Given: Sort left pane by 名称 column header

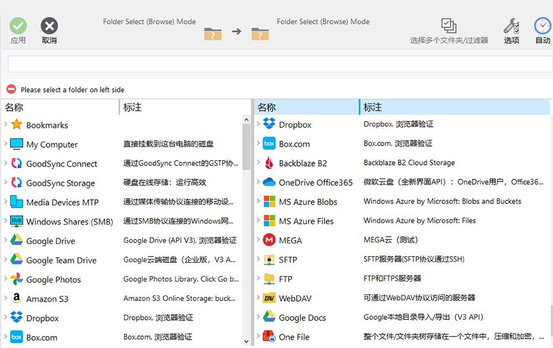Looking at the screenshot, I should 61,107.
